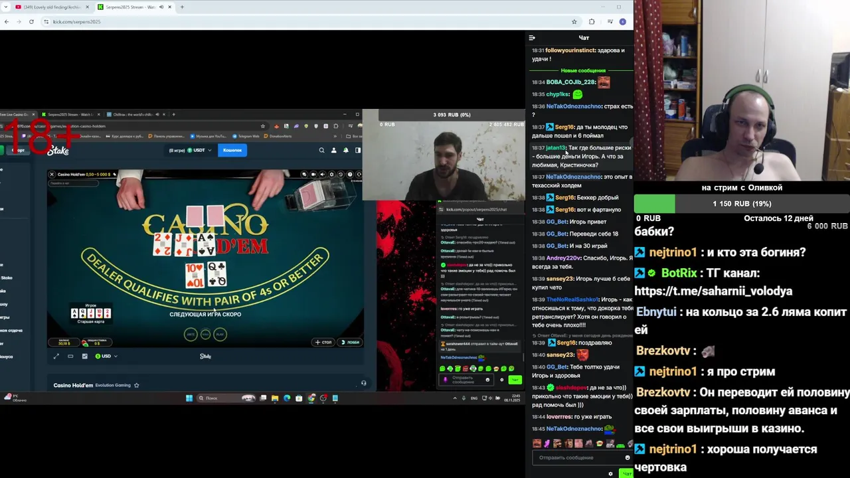Switch to theatre mode under Stake game
The image size is (850, 478).
pyautogui.click(x=70, y=356)
